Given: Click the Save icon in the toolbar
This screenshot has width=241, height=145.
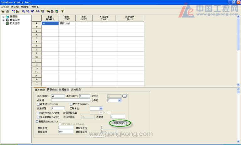Looking at the screenshot, I should click(3, 11).
